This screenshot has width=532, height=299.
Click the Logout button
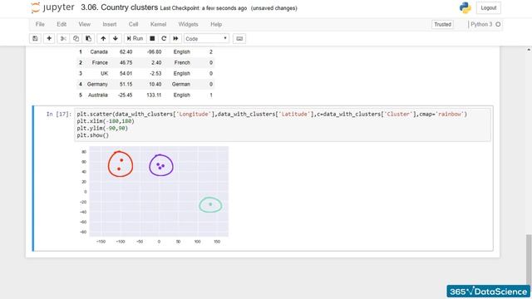pos(488,7)
